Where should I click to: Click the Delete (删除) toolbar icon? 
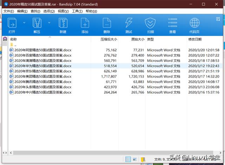(107, 23)
